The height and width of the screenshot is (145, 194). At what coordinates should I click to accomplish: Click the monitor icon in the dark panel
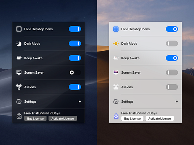(x=19, y=72)
